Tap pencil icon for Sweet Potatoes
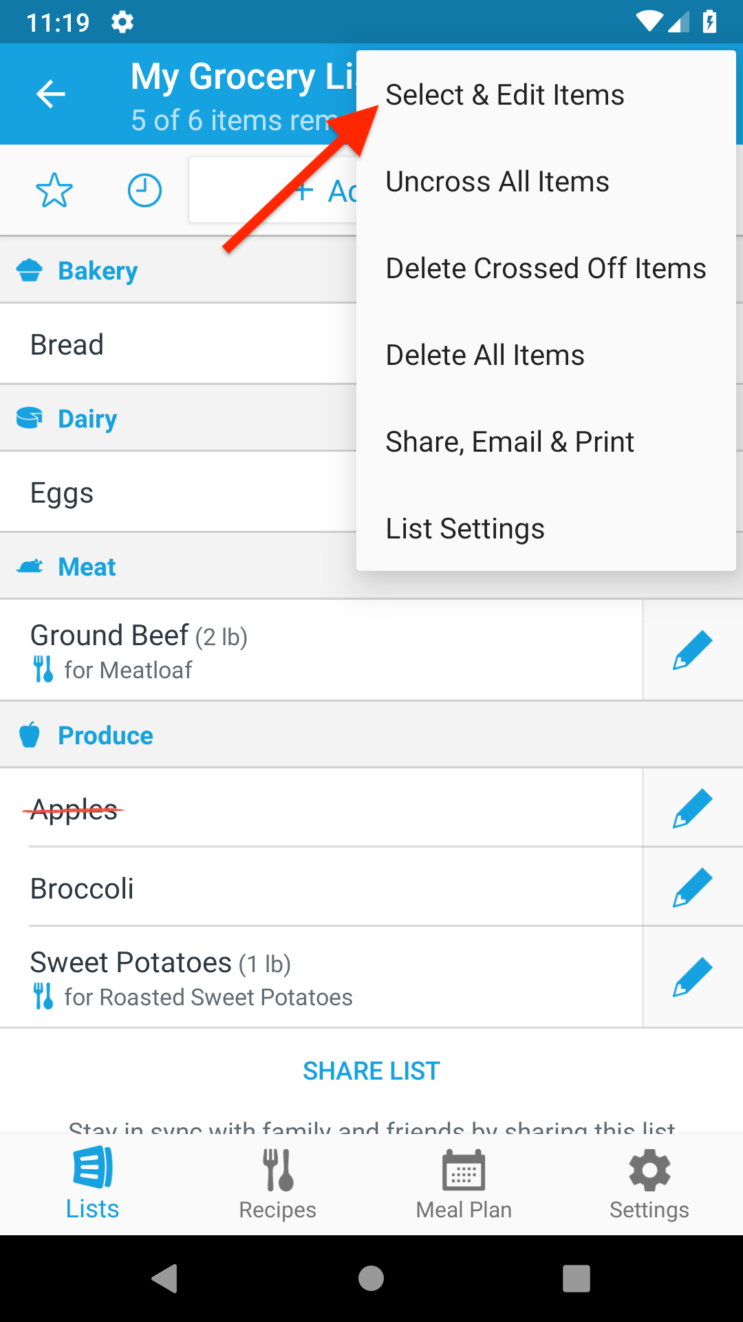 692,977
